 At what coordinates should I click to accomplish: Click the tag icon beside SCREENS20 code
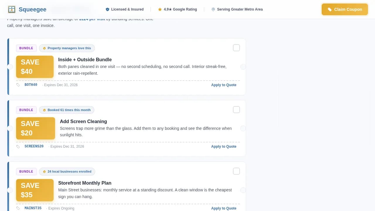pos(18,147)
